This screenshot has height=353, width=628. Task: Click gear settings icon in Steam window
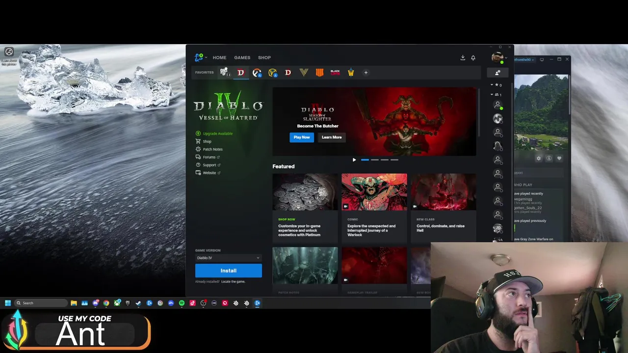pyautogui.click(x=539, y=158)
